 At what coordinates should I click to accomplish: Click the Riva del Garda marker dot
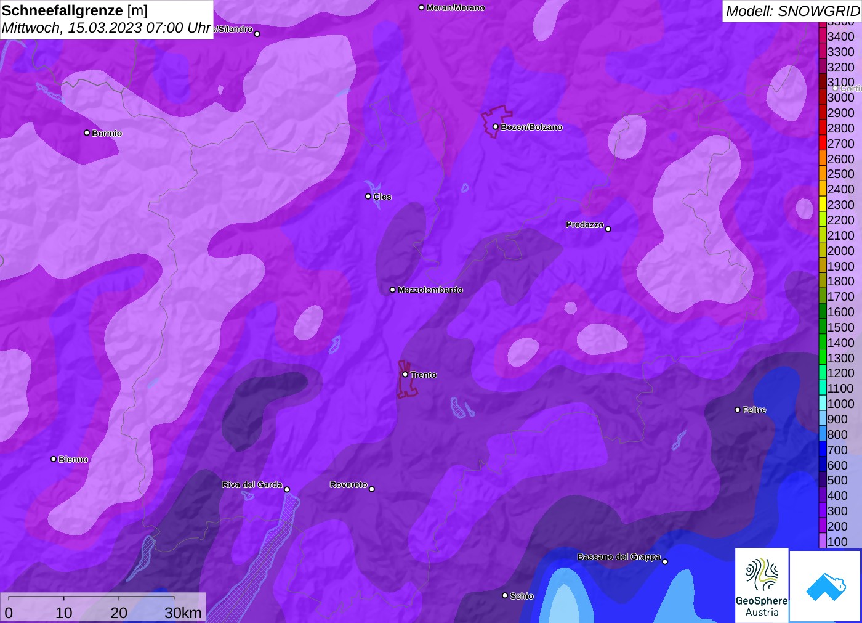(x=287, y=490)
